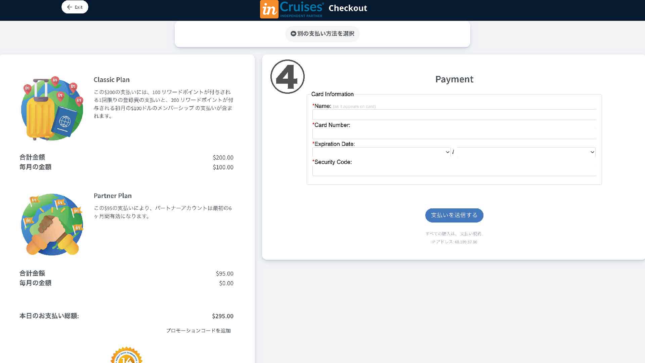Click the $0.00 monthly amount

(226, 283)
